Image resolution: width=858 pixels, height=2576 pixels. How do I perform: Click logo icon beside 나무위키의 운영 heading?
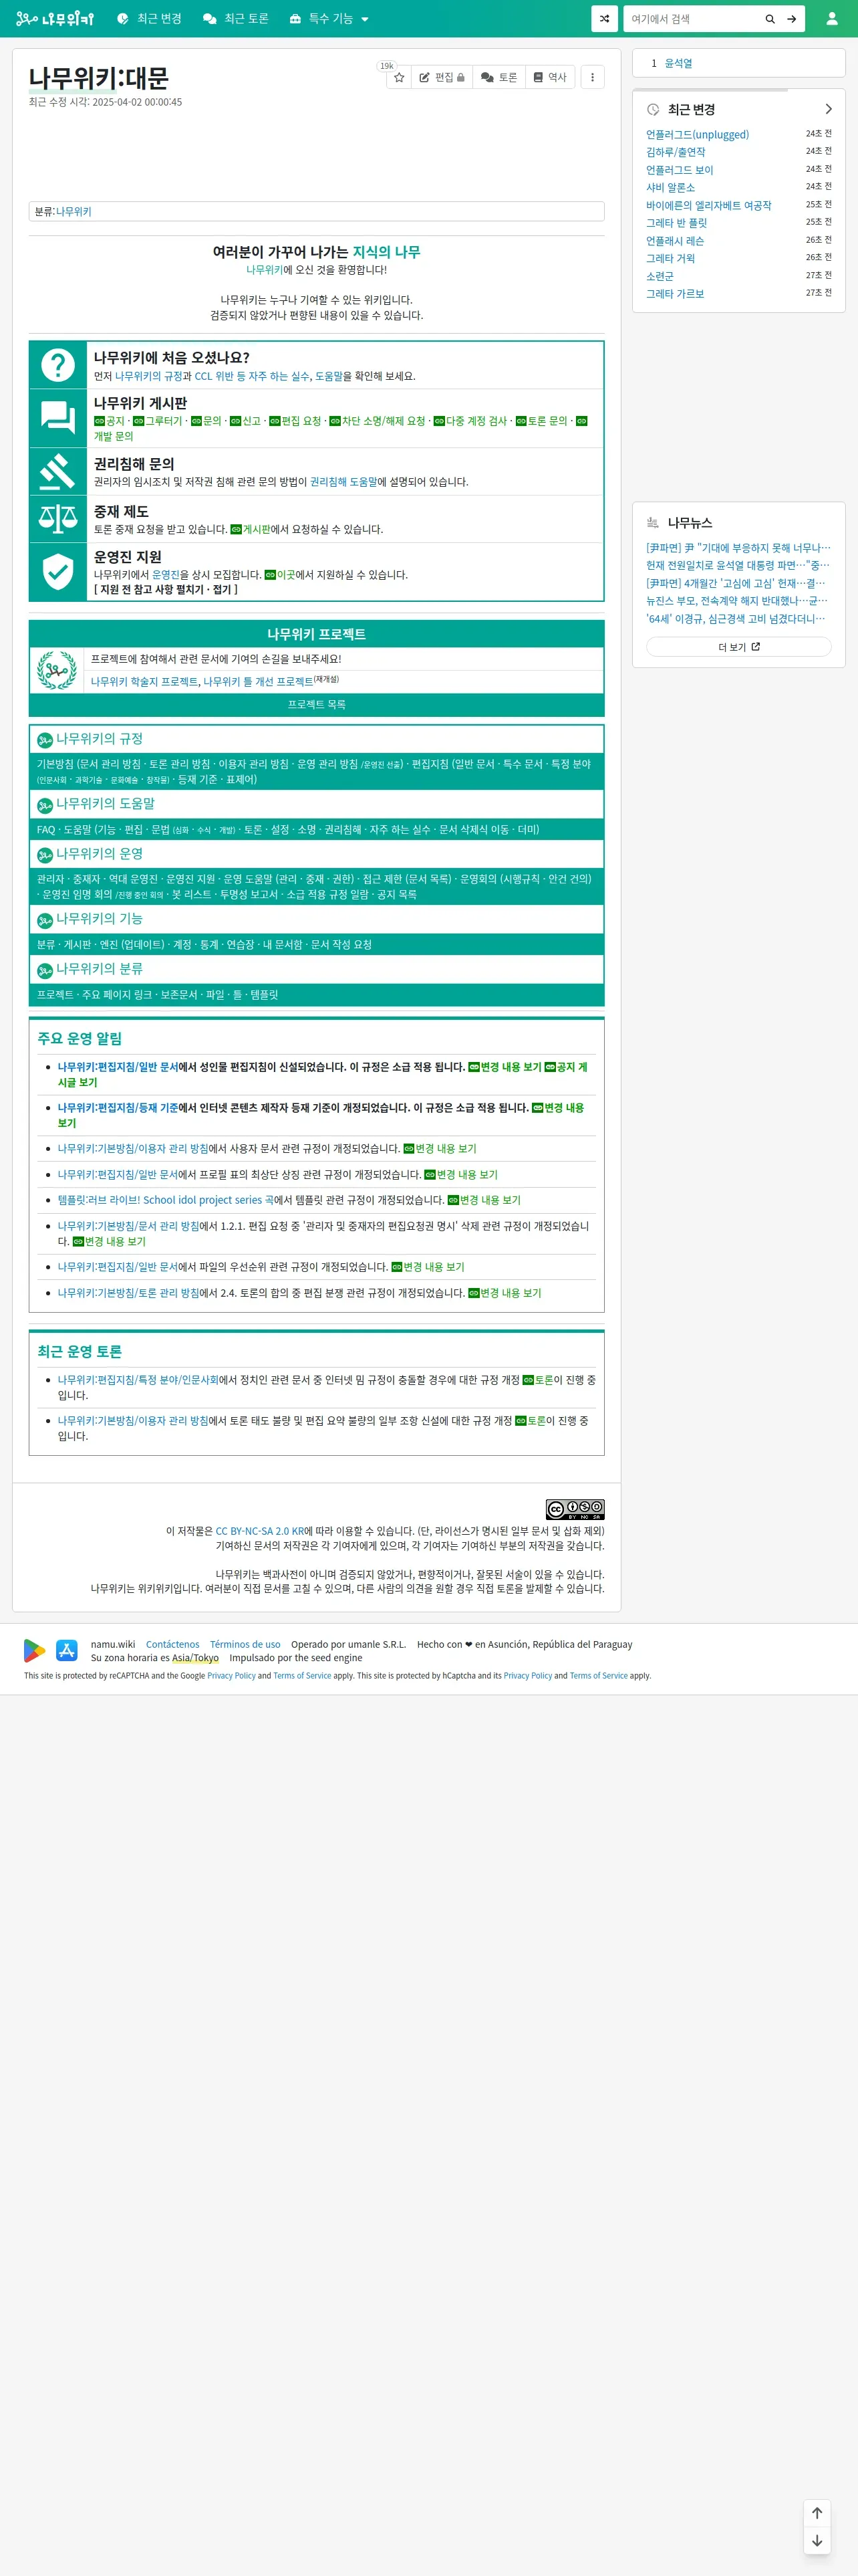pyautogui.click(x=45, y=855)
